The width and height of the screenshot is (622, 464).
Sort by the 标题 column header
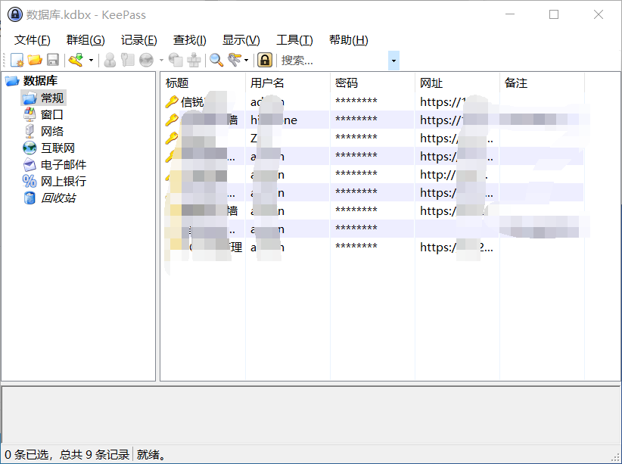pos(203,83)
